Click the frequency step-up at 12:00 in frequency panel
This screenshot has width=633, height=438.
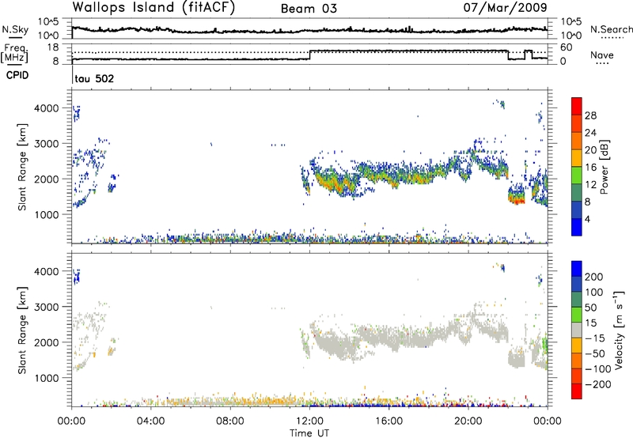coord(309,55)
